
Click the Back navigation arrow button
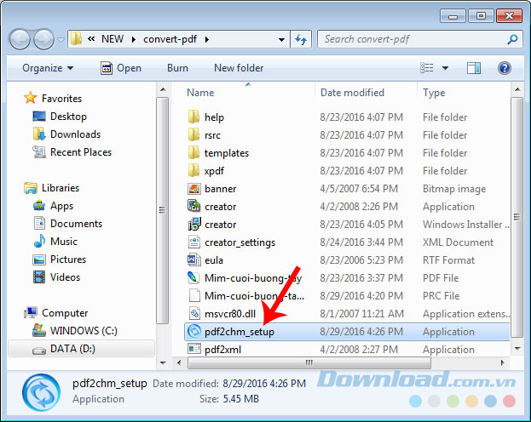coord(20,39)
